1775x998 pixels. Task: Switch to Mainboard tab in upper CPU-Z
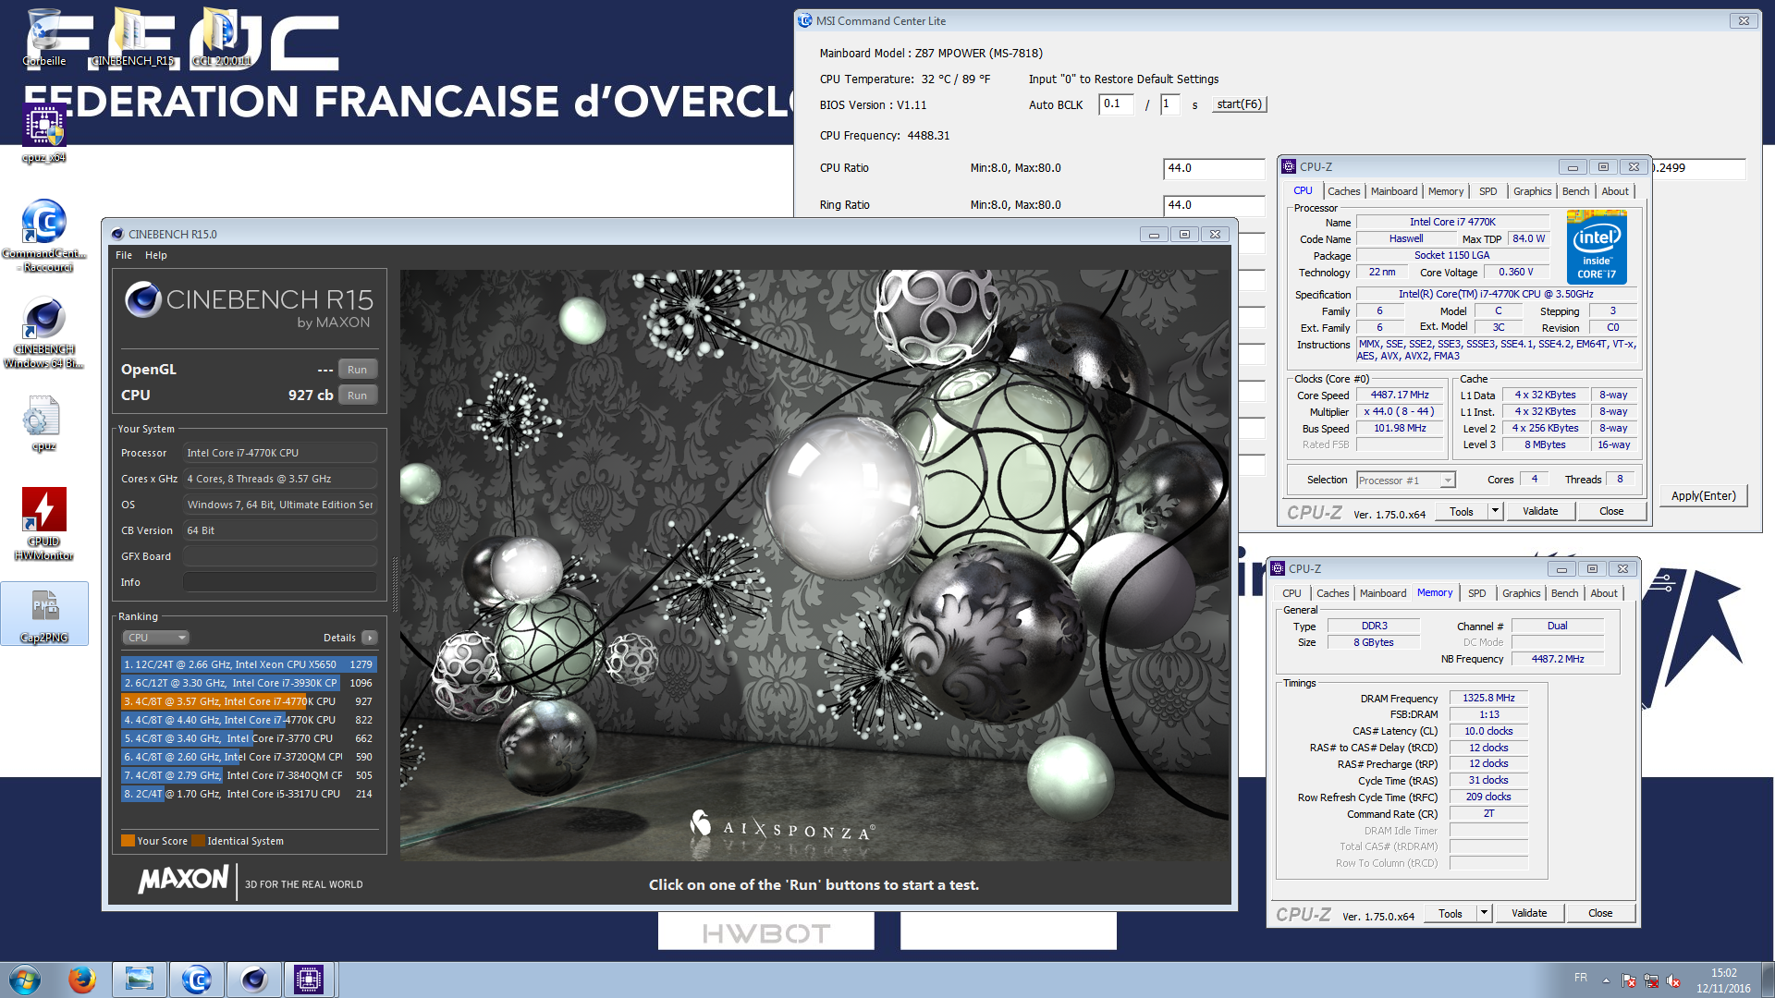(x=1394, y=191)
